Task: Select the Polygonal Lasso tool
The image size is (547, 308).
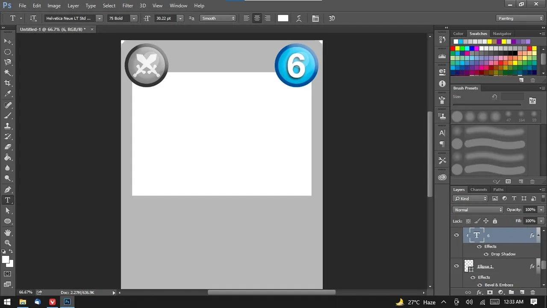Action: (x=8, y=62)
